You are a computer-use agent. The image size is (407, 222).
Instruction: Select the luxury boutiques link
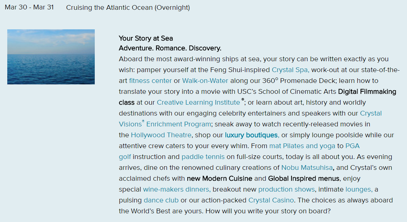click(252, 135)
